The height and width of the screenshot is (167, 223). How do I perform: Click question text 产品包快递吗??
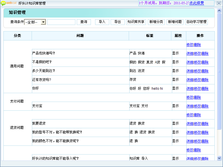pos(43,53)
